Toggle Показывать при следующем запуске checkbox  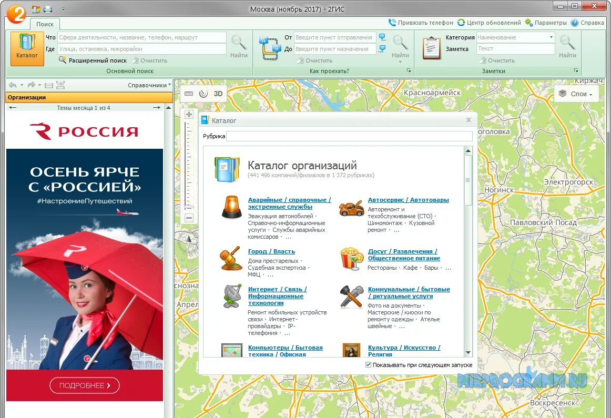(x=368, y=365)
